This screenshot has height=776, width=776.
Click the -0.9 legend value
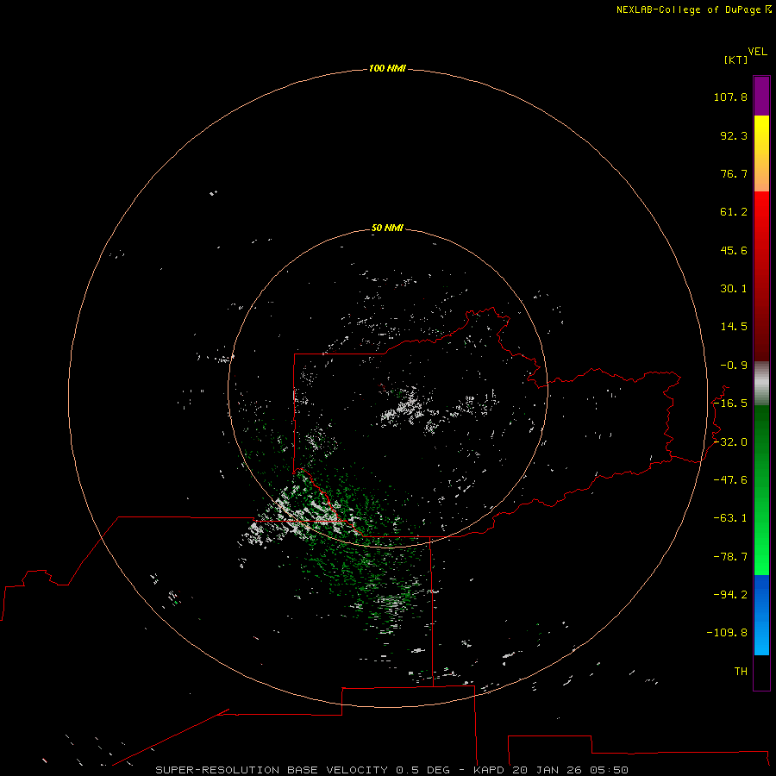click(734, 366)
